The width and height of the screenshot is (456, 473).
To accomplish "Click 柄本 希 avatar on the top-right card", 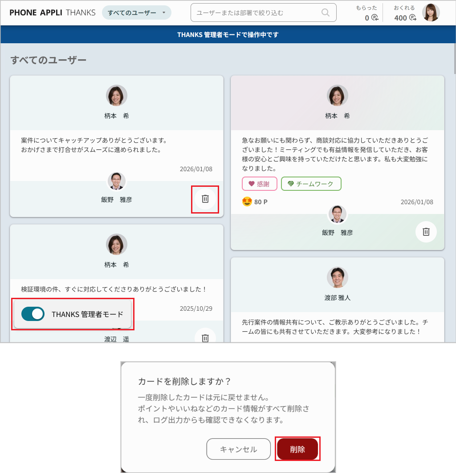I will [x=337, y=95].
